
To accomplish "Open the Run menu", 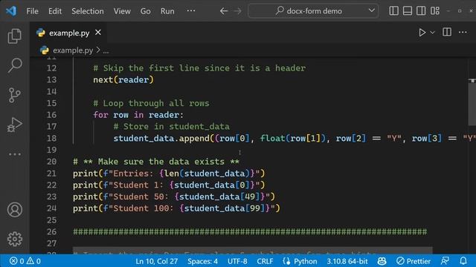I will coord(167,11).
